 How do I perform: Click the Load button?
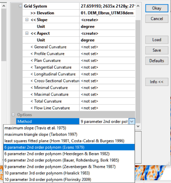(x=156, y=40)
